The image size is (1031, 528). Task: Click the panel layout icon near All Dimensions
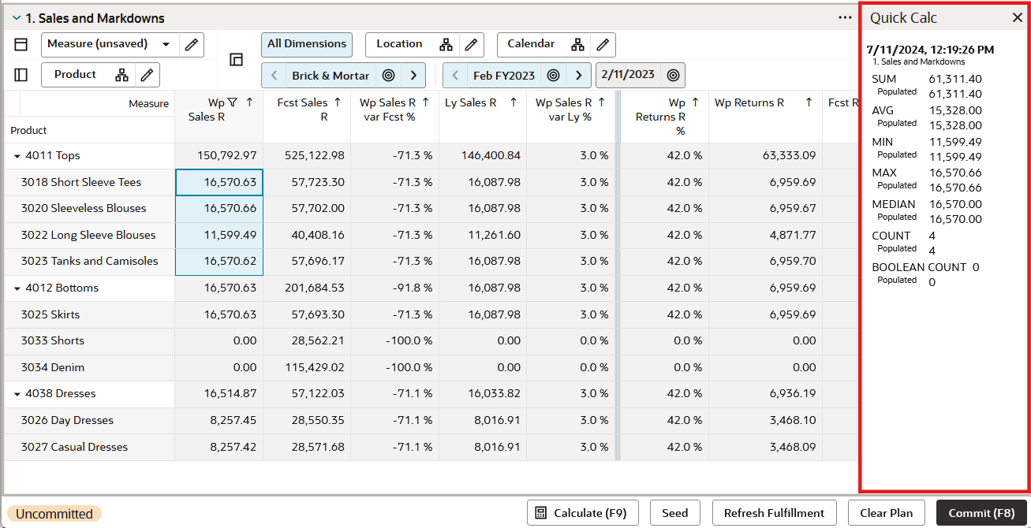236,59
